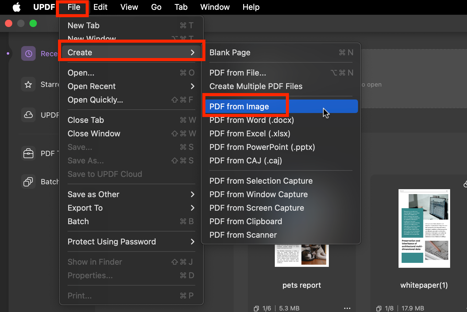Viewport: 467px width, 312px height.
Task: Open Recent files via clock sidebar icon
Action: pyautogui.click(x=28, y=53)
